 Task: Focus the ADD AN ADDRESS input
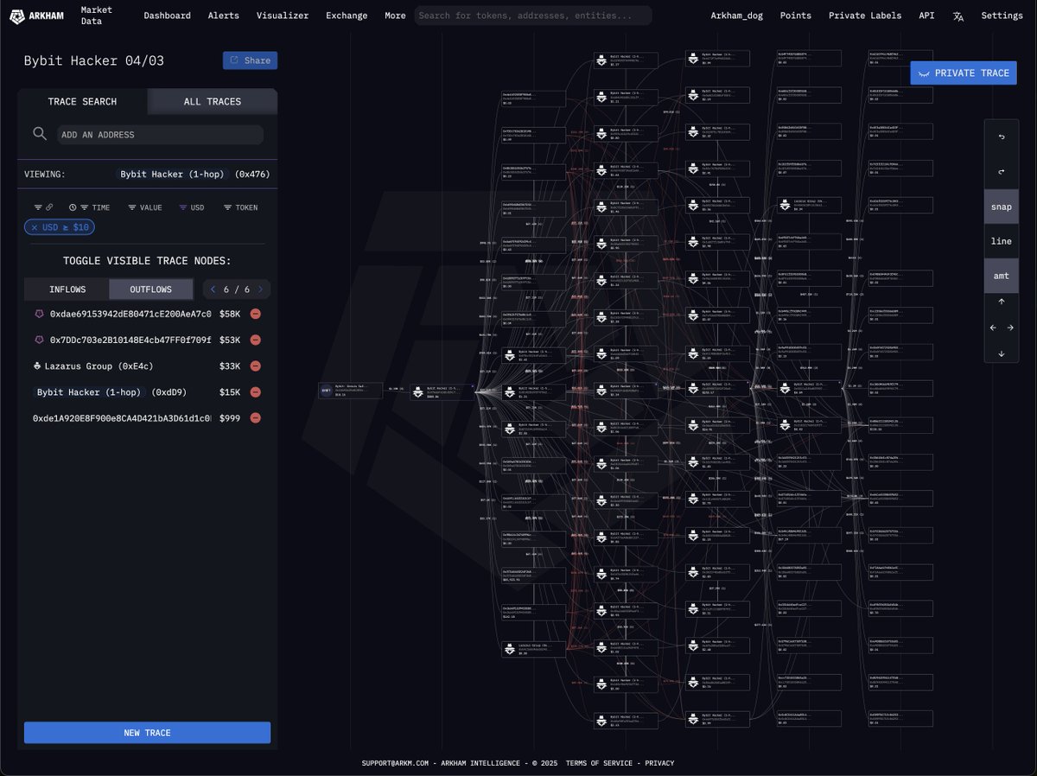point(160,135)
